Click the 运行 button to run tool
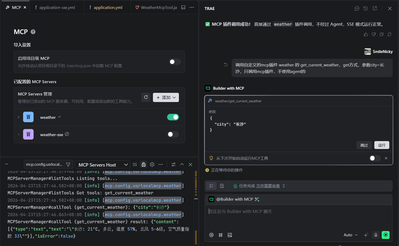This screenshot has height=246, width=399. pos(382,145)
